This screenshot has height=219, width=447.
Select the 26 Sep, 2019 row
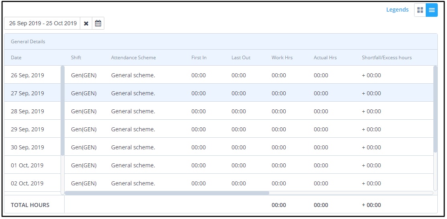point(219,75)
